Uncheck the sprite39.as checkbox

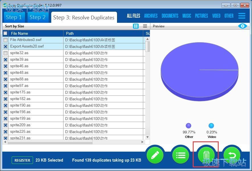click(5, 60)
